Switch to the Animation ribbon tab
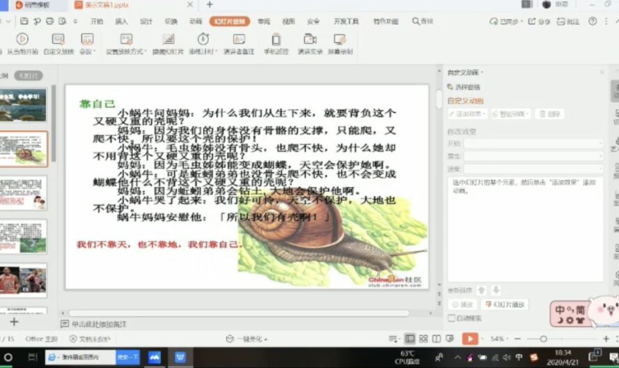619x368 pixels. point(196,22)
